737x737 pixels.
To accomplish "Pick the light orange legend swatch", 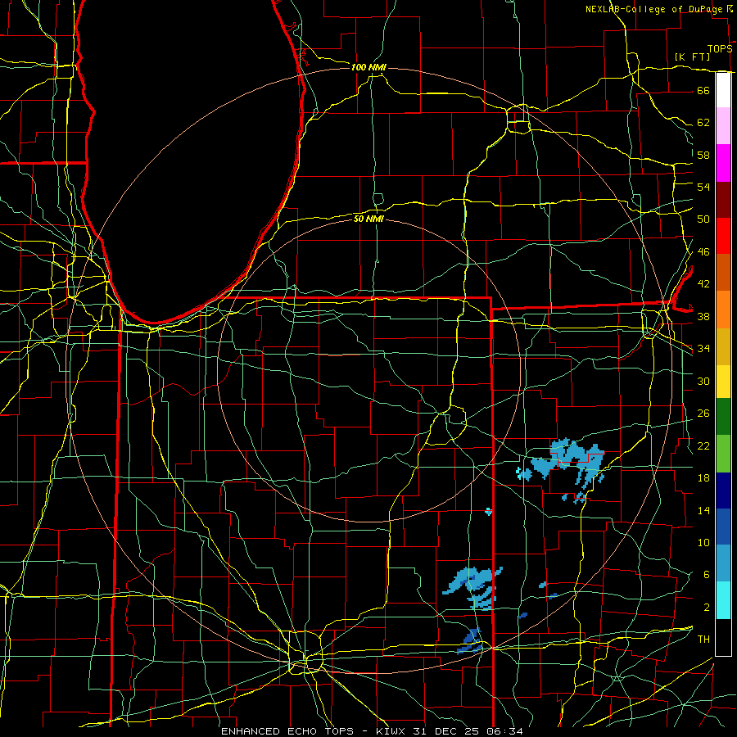I will (x=723, y=310).
